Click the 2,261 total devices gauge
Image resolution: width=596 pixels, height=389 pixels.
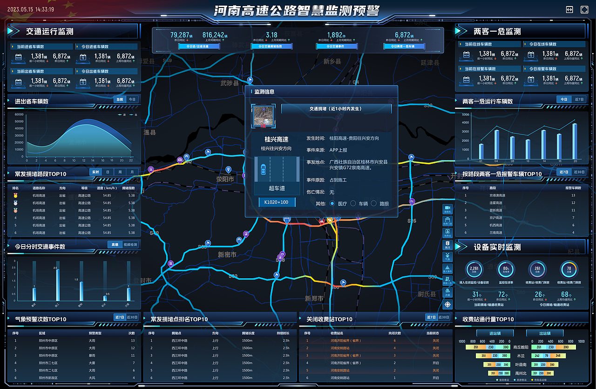474,269
